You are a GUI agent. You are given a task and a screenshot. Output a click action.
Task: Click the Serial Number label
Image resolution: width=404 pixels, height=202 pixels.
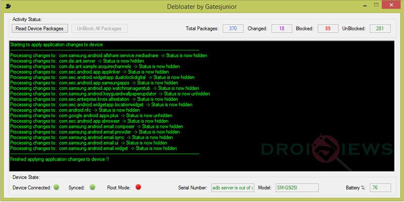coord(193,187)
